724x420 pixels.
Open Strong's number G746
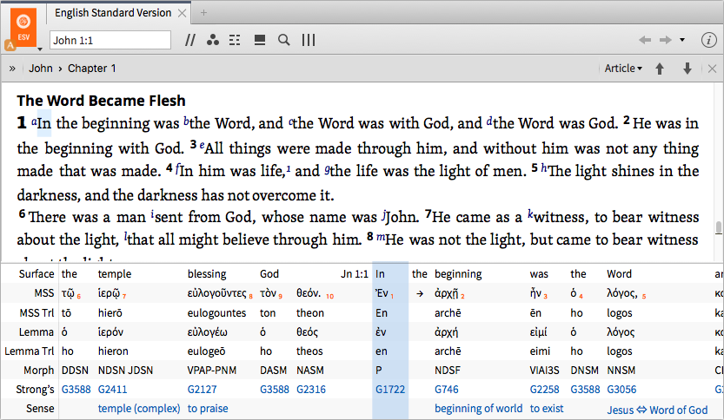[x=447, y=390]
